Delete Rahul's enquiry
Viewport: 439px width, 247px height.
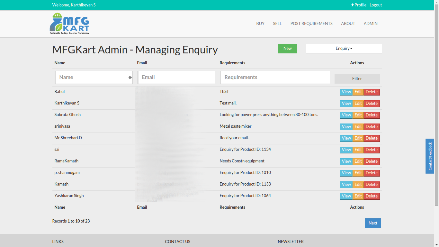click(372, 92)
